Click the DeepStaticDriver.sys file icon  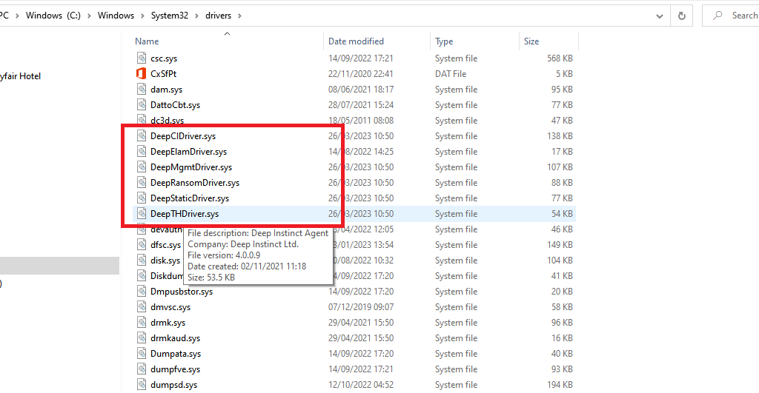click(142, 198)
